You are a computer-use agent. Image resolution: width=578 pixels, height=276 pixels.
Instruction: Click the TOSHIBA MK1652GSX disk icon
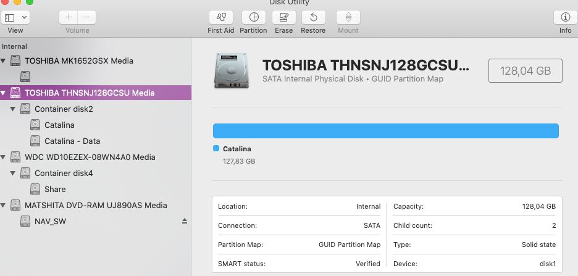coord(15,61)
